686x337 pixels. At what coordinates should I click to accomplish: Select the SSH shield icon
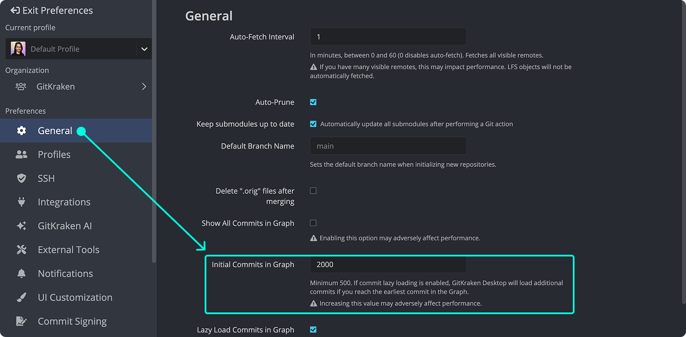21,178
